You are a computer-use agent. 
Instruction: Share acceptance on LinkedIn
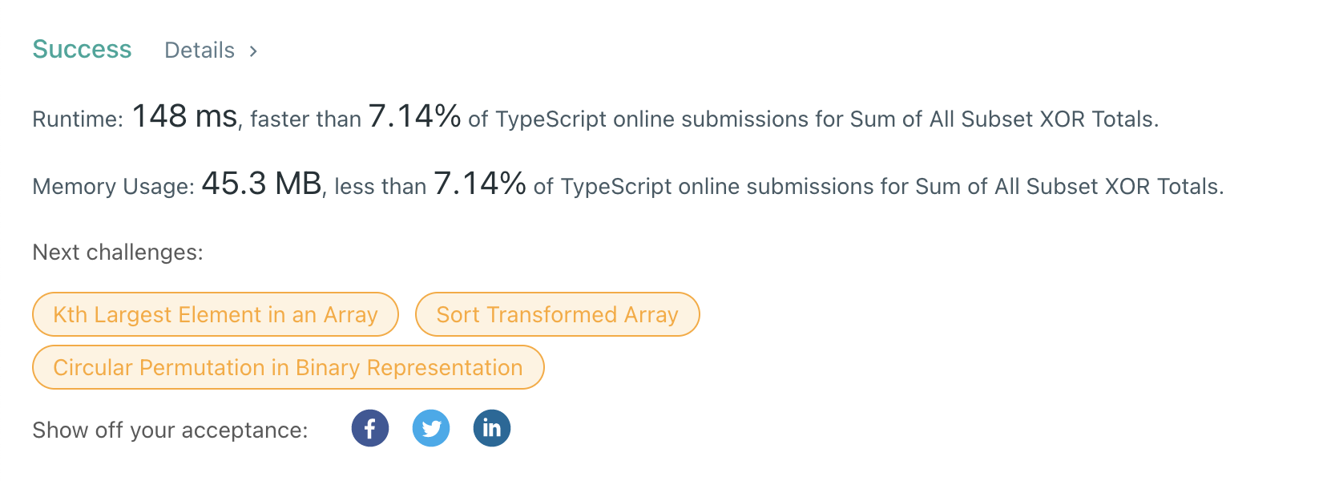[x=492, y=429]
